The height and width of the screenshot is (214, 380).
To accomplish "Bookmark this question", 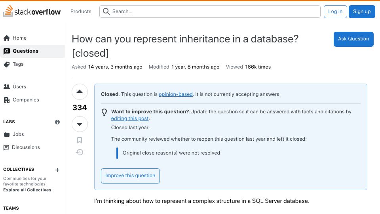I will coord(80,140).
